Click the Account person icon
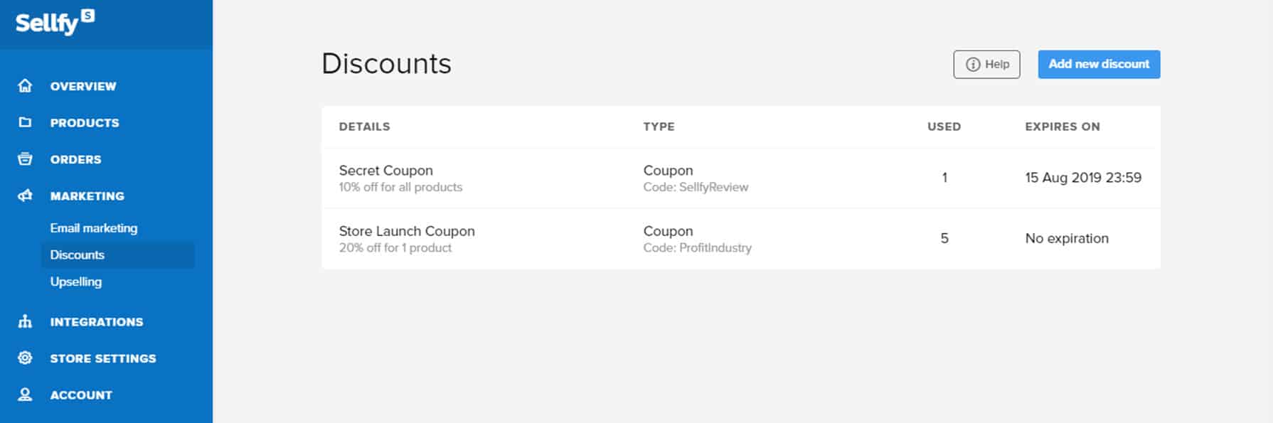This screenshot has height=423, width=1273. coord(25,395)
